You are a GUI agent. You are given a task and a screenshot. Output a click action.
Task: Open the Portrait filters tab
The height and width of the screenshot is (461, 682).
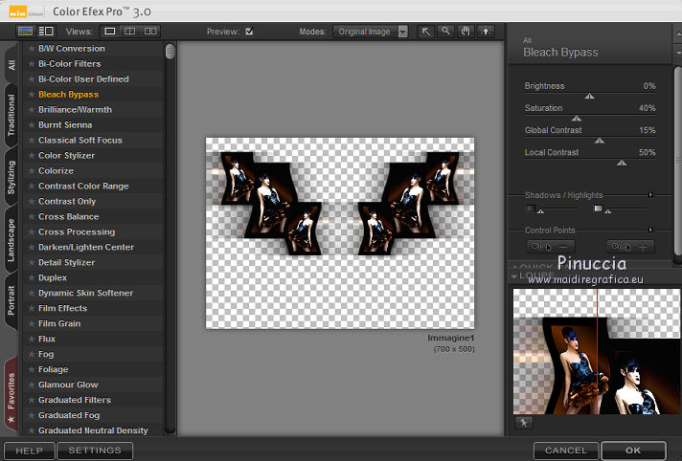(11, 300)
